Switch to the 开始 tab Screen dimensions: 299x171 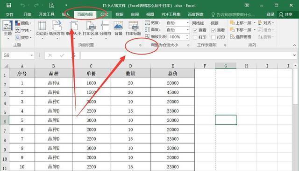pos(27,14)
